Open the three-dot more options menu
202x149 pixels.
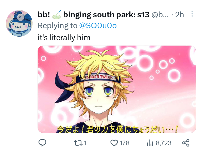(x=192, y=14)
